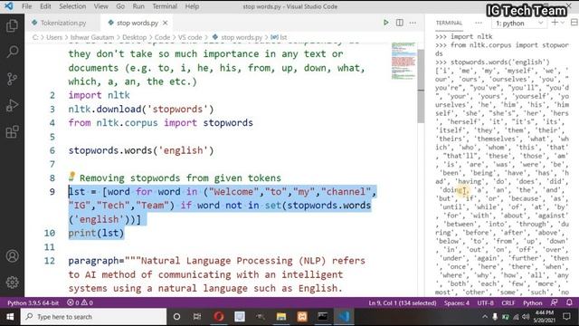Open the Explorer view in activity bar
The width and height of the screenshot is (579, 326).
12,25
